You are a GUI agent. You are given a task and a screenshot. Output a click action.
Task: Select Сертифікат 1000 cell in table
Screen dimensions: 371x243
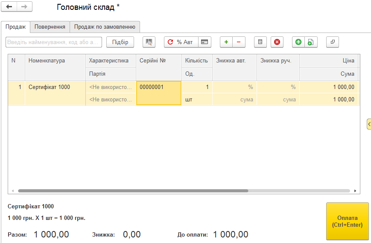pyautogui.click(x=55, y=93)
